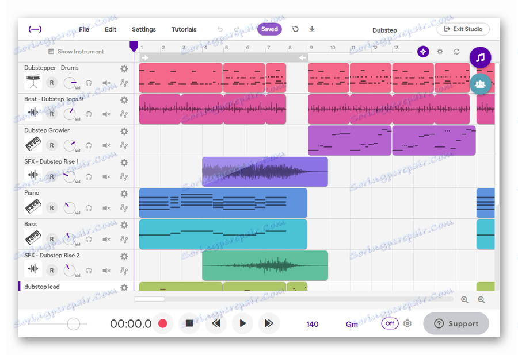
Task: Open the purple music loops library button
Action: click(x=480, y=57)
